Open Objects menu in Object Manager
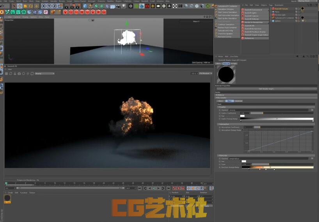Viewport: 319px width, 222px height. click(x=264, y=5)
